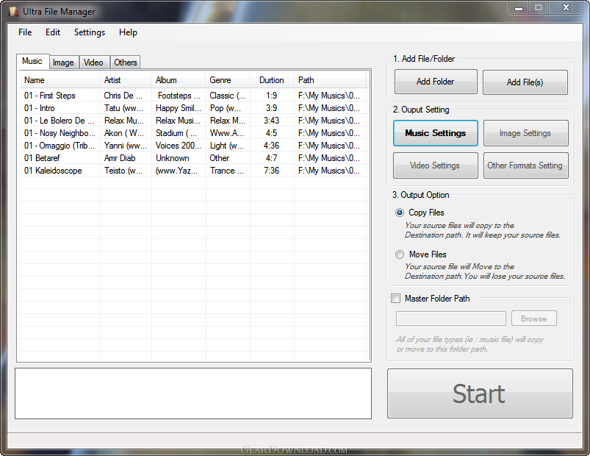
Task: Open Music Settings
Action: (x=436, y=133)
